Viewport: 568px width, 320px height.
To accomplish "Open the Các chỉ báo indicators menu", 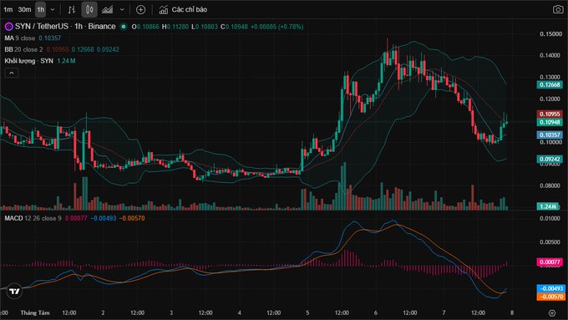I will click(183, 10).
